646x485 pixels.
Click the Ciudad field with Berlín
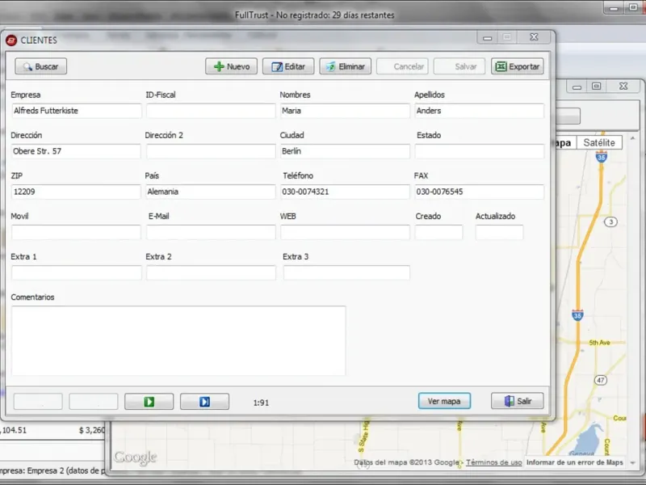tap(346, 151)
